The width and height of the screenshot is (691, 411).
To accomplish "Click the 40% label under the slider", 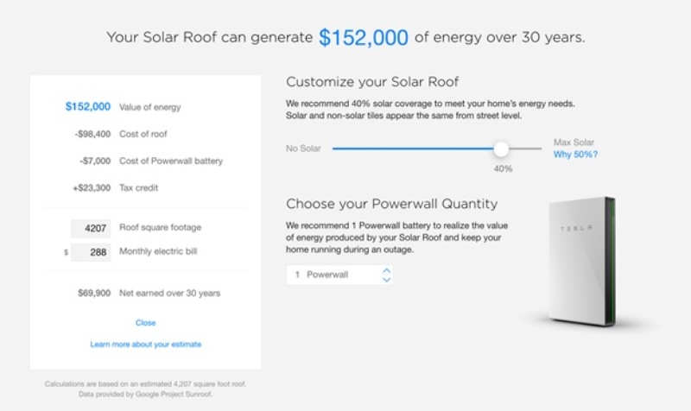I will coord(502,169).
